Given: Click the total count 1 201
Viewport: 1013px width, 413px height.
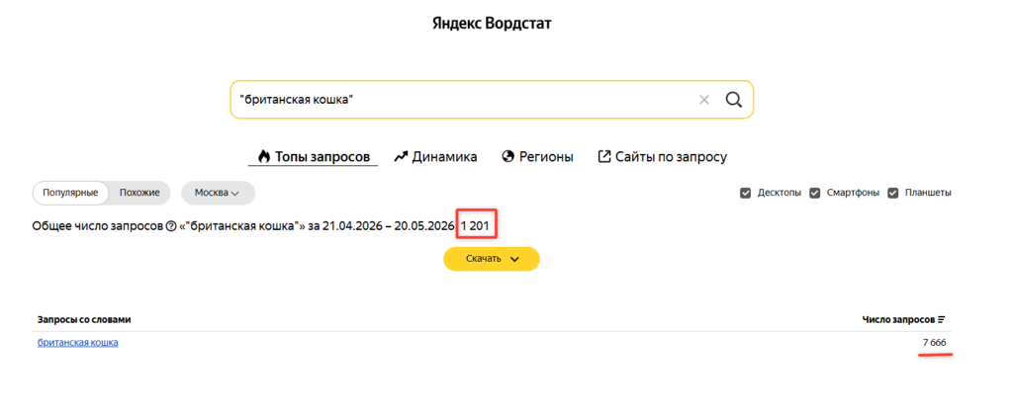Looking at the screenshot, I should 475,226.
